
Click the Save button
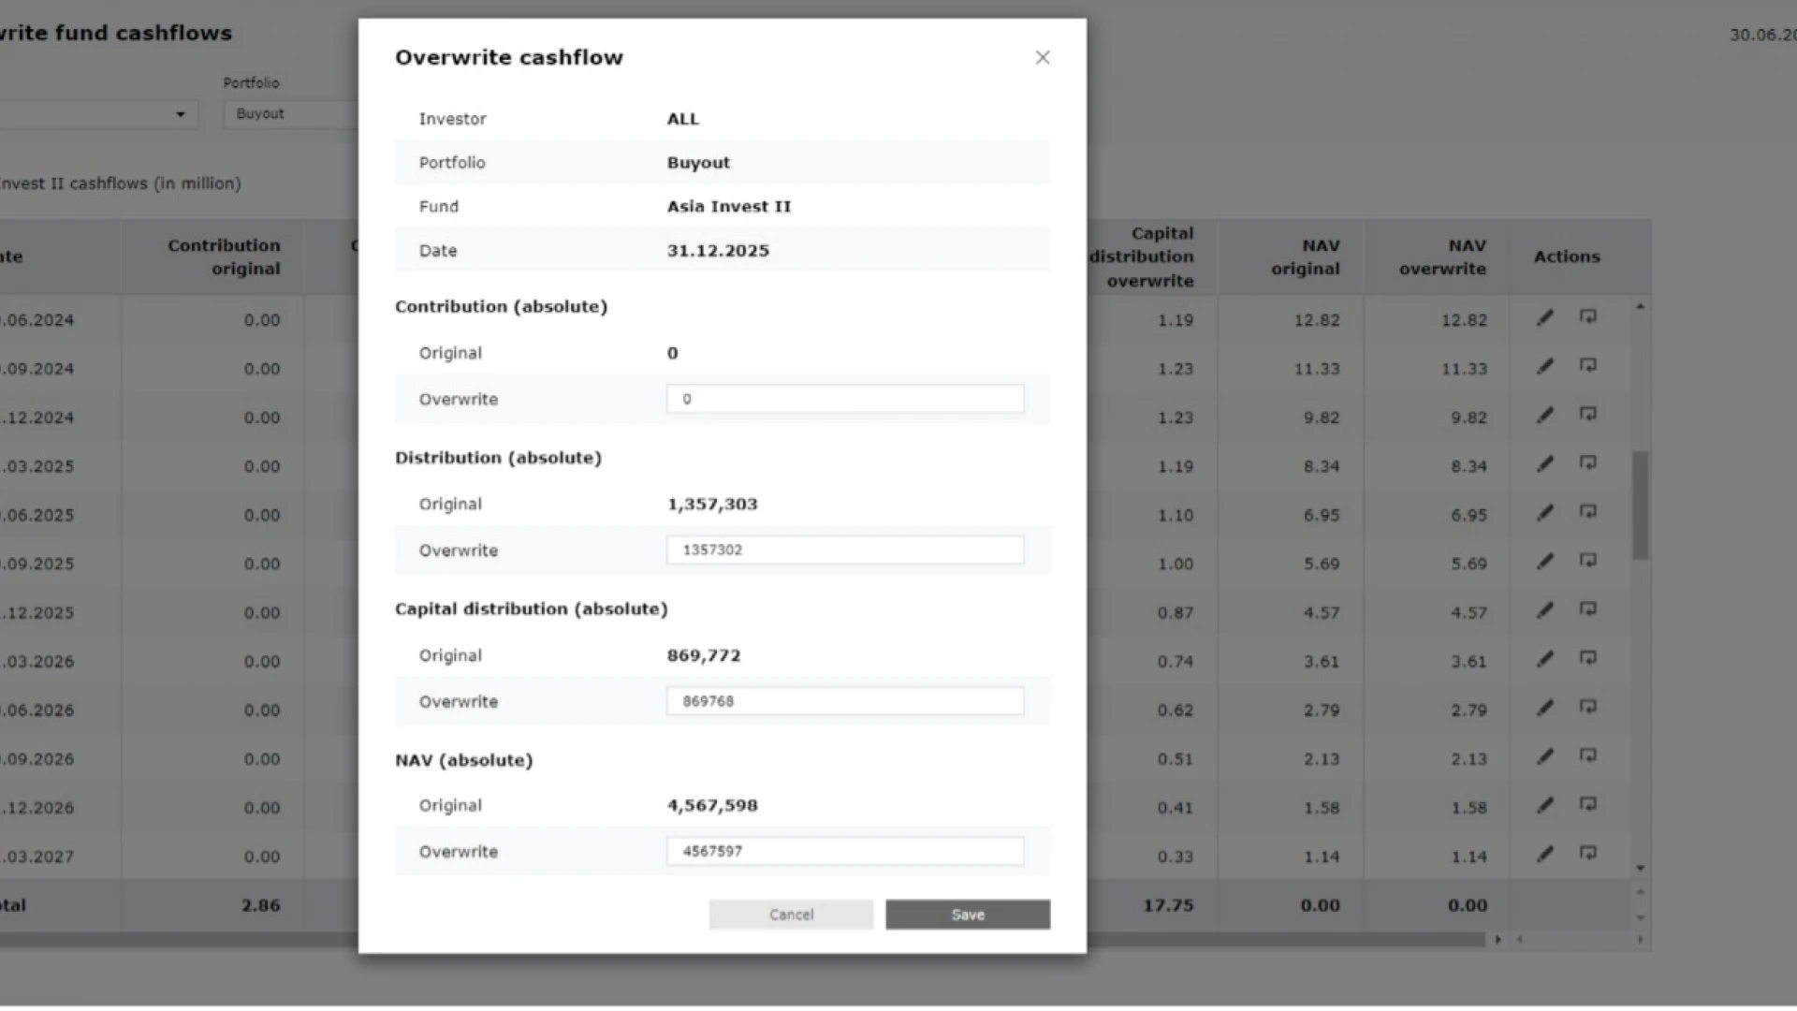(x=967, y=915)
